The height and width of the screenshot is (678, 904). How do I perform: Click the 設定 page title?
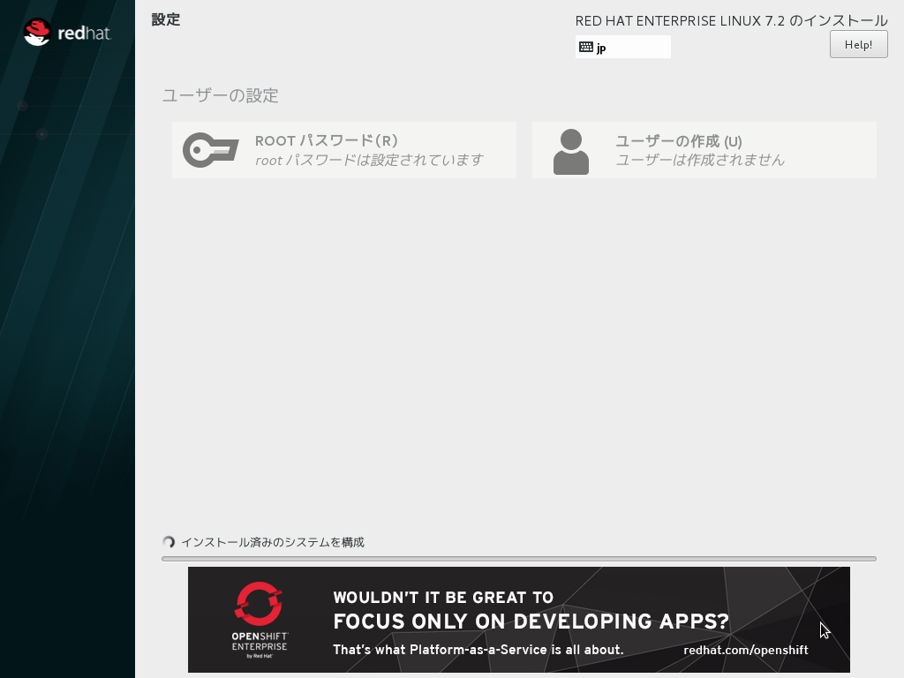click(166, 19)
